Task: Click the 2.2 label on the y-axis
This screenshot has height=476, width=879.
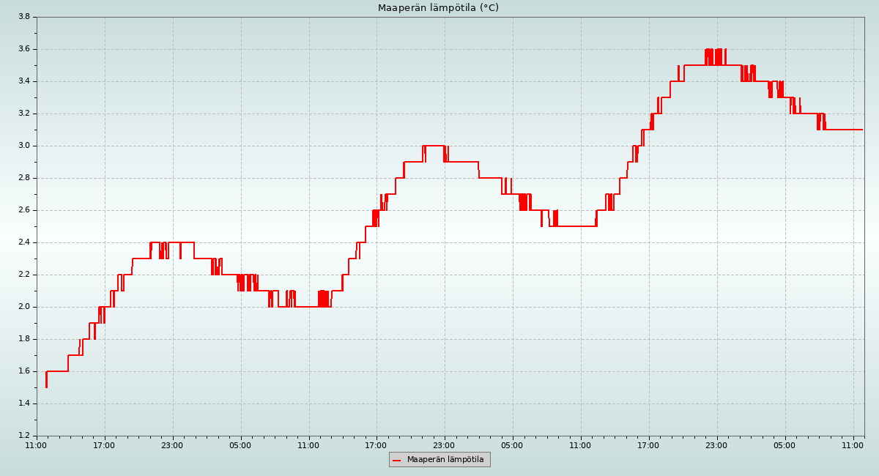Action: 23,275
